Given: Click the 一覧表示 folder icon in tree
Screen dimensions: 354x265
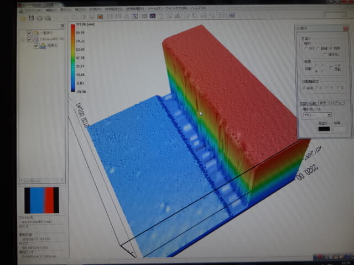Looking at the screenshot, I should [x=37, y=33].
